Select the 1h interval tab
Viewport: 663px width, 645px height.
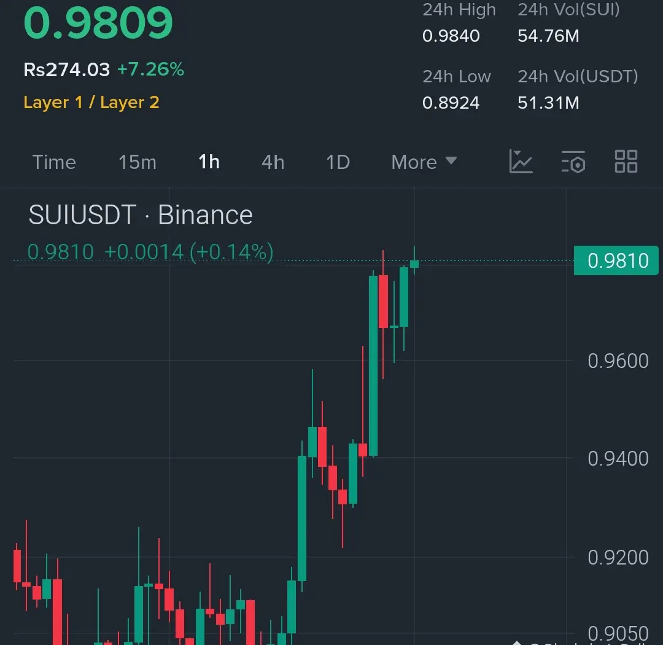pos(209,162)
